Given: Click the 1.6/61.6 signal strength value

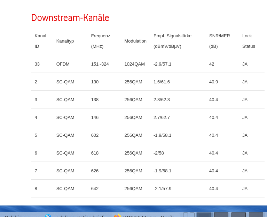Looking at the screenshot, I should click(x=162, y=82).
